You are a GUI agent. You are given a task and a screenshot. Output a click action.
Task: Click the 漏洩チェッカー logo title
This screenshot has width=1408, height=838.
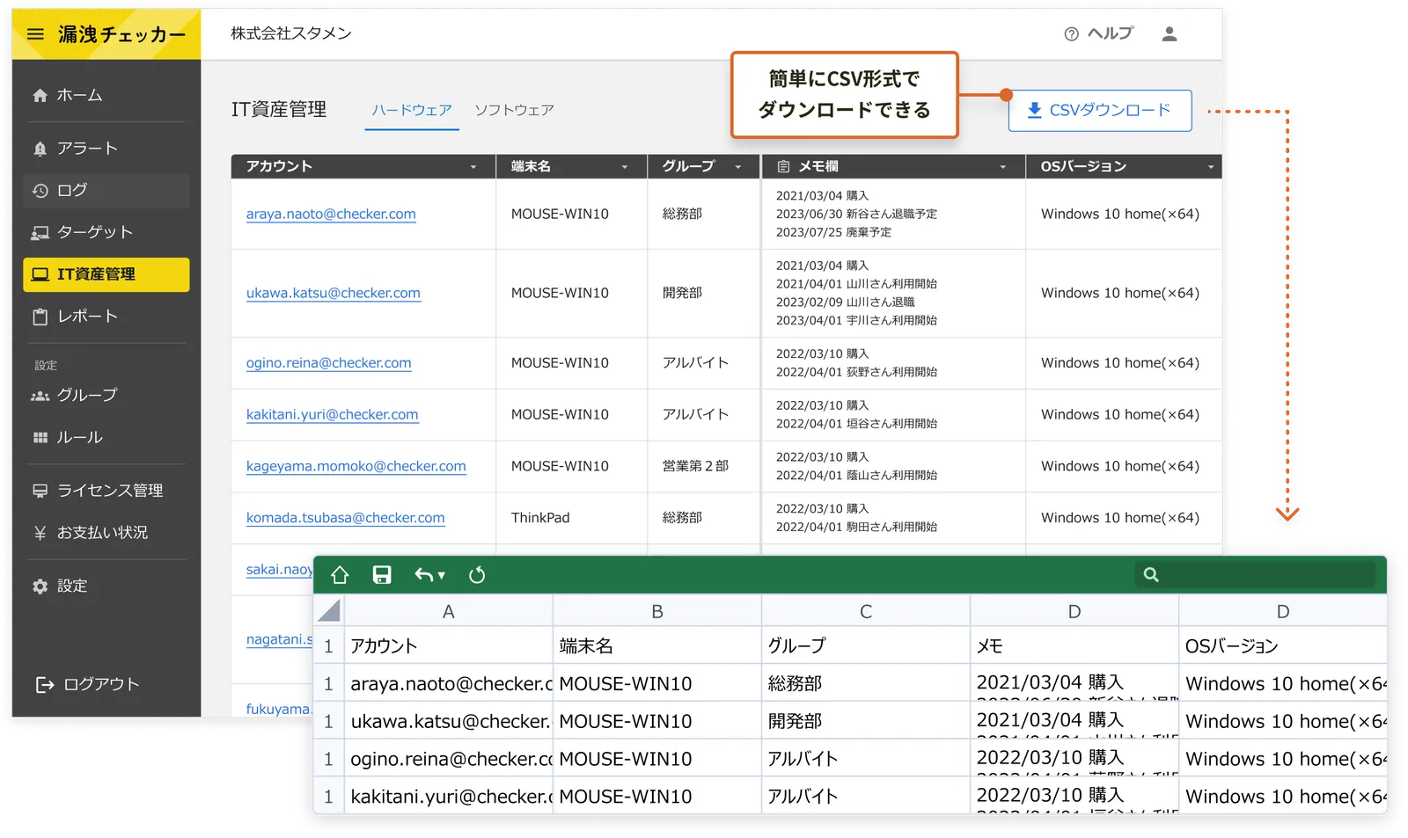point(122,34)
